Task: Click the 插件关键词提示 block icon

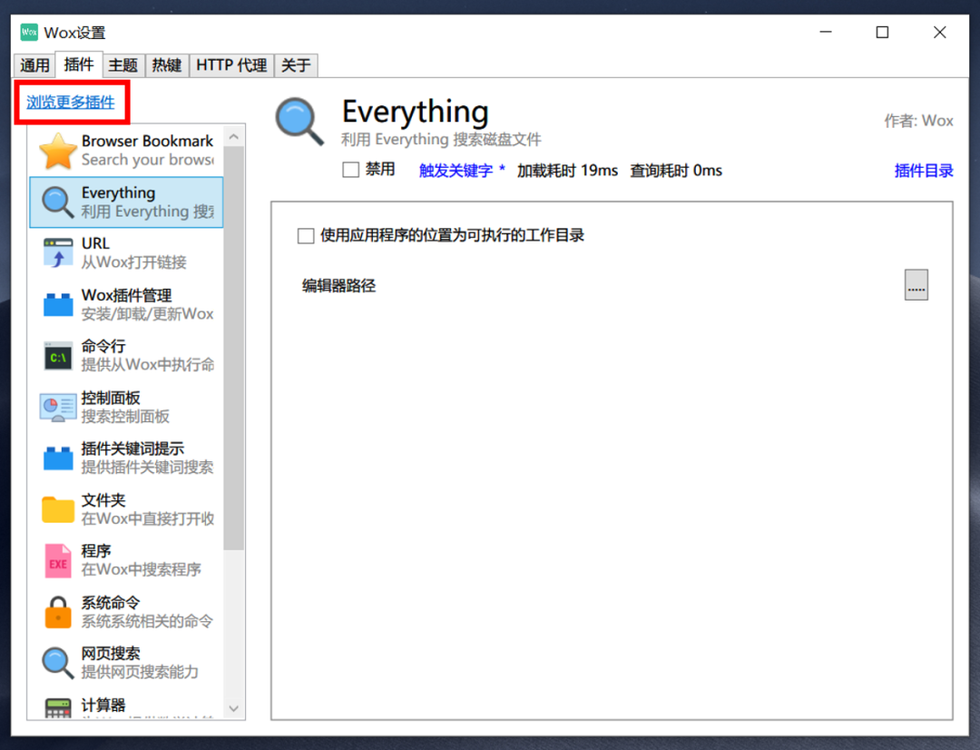Action: coord(57,458)
